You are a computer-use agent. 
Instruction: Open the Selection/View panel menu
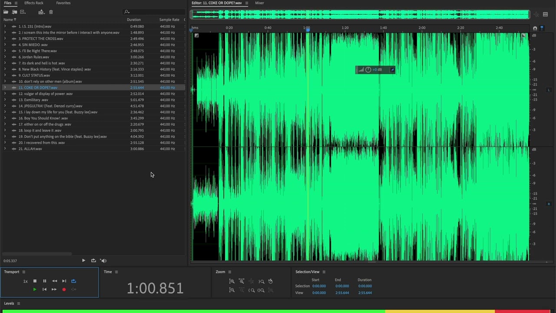tap(324, 272)
